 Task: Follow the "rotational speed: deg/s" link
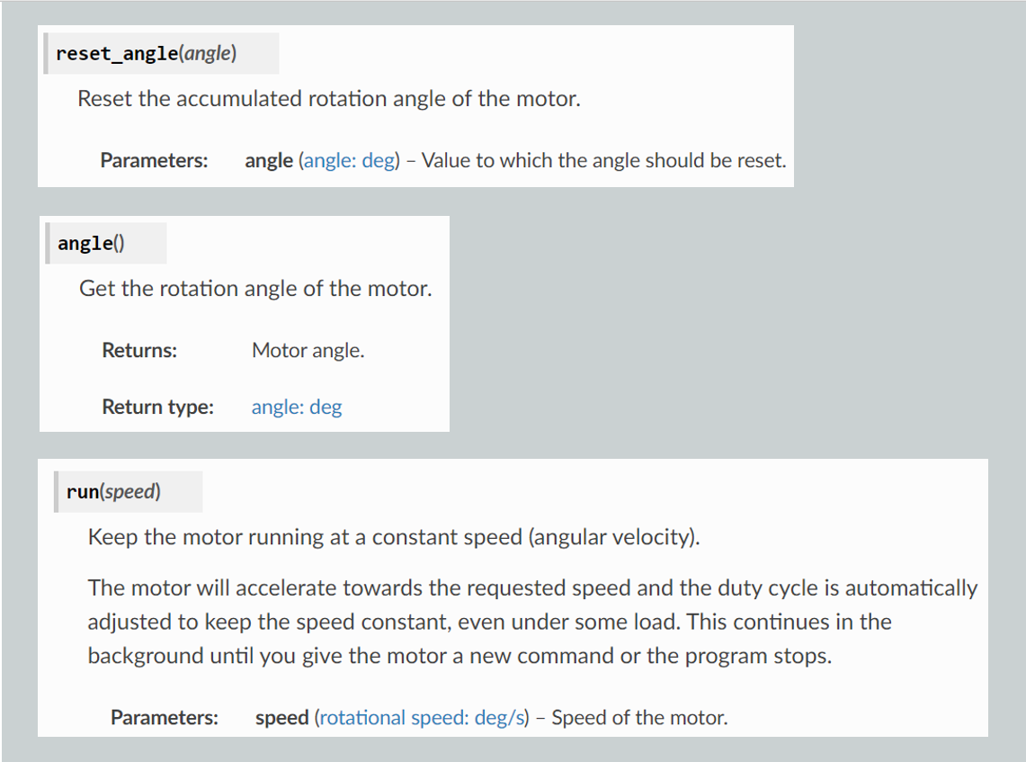tap(422, 718)
